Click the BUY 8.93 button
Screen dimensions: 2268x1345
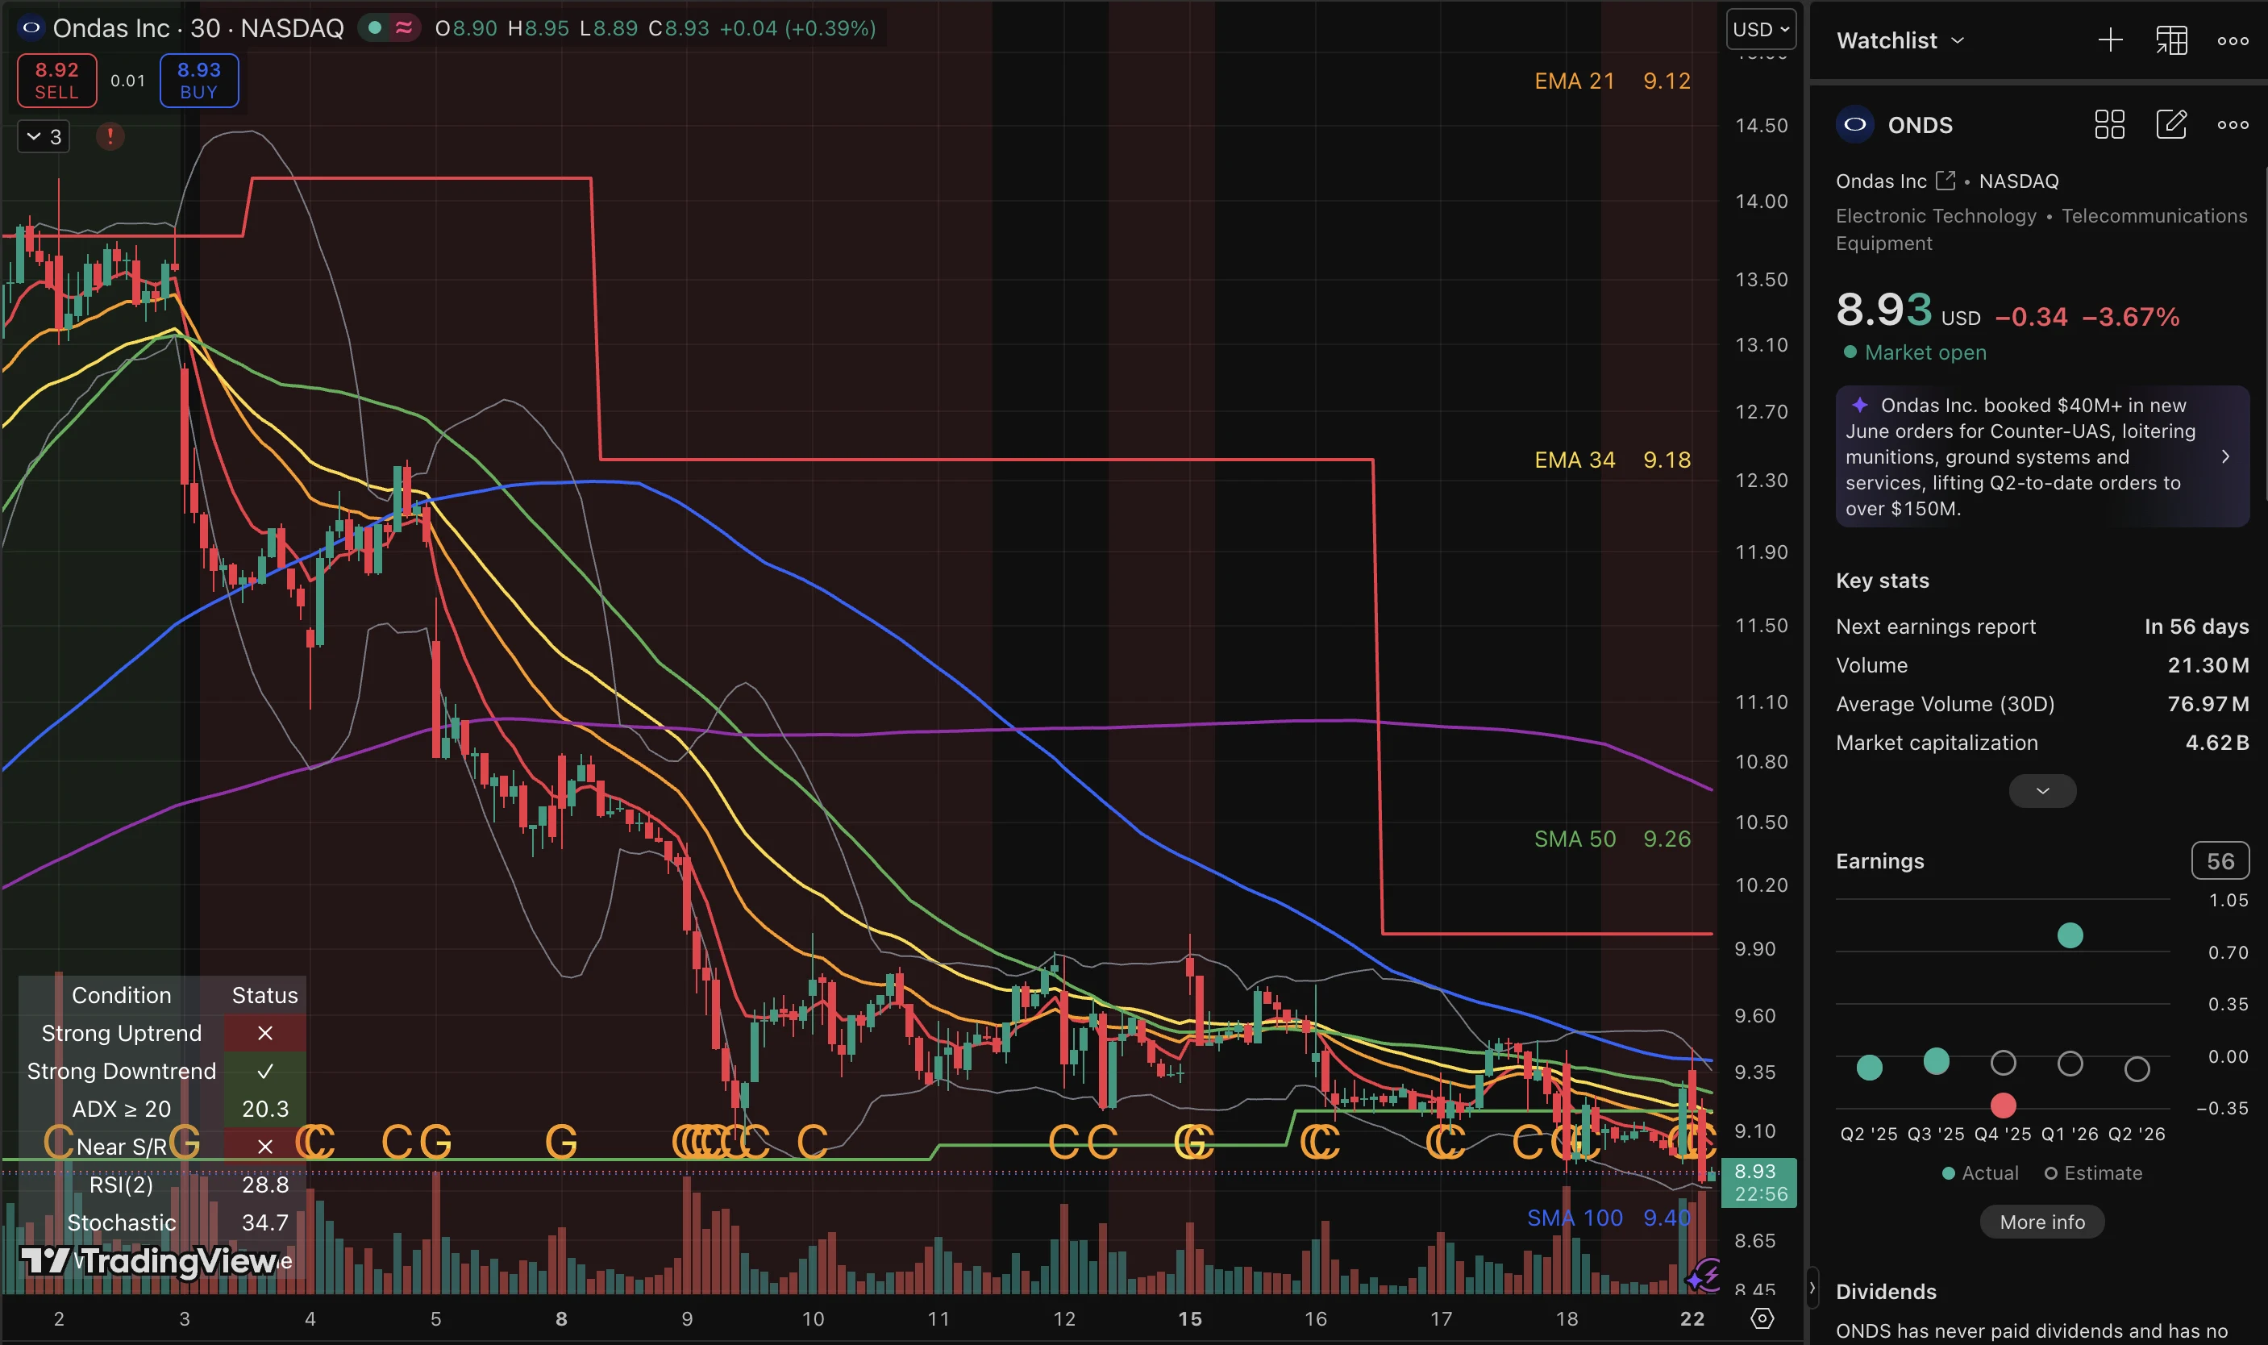click(x=199, y=81)
